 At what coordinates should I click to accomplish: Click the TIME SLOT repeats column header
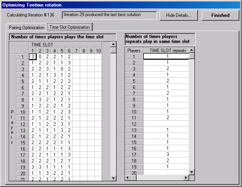tap(166, 51)
